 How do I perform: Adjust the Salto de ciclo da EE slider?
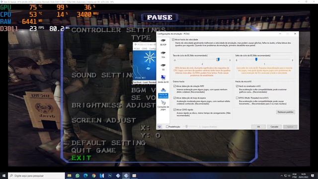tap(256, 60)
